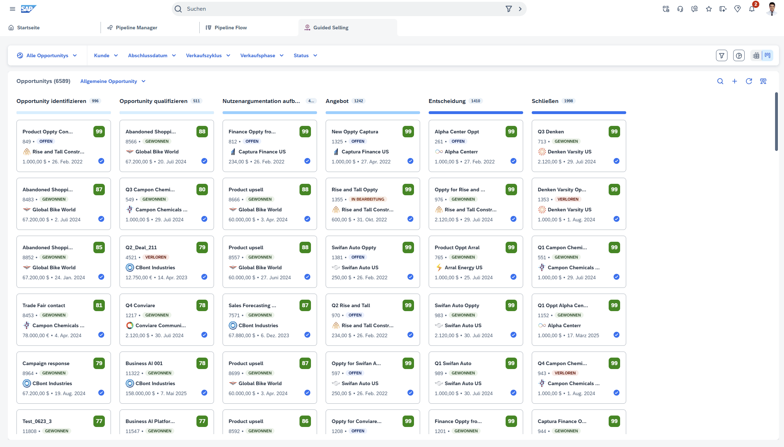Select the Guided Selling tab

pyautogui.click(x=348, y=28)
